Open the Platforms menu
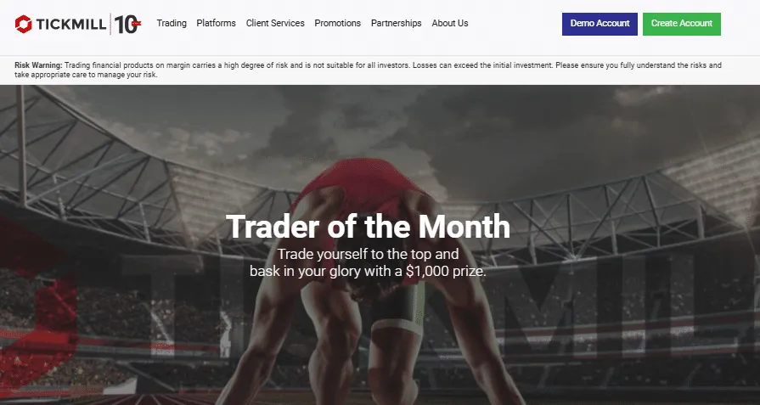This screenshot has height=405, width=760. tap(216, 24)
